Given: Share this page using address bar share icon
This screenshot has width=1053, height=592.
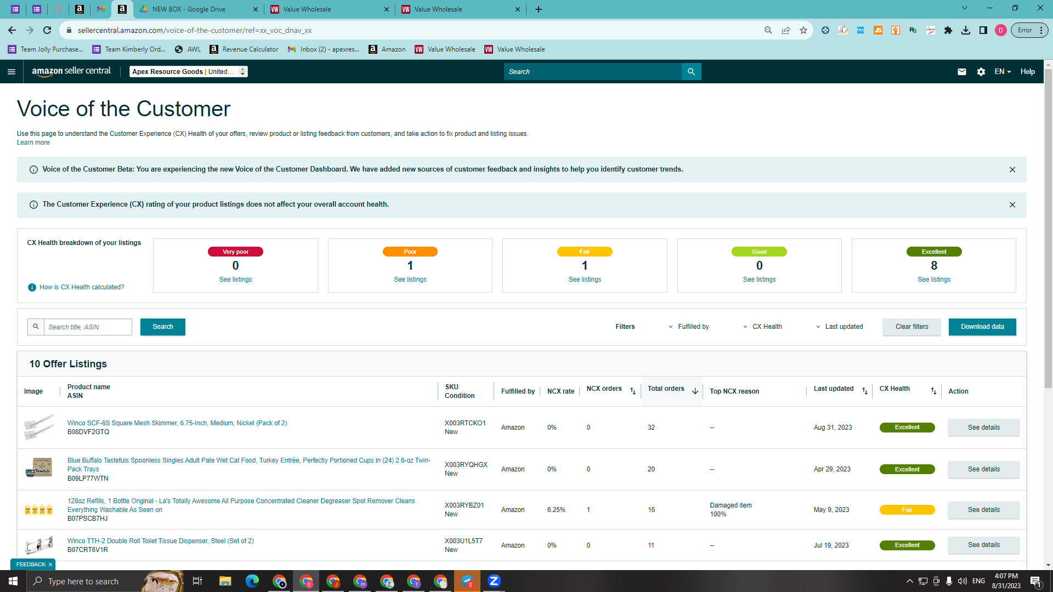Looking at the screenshot, I should click(x=786, y=30).
